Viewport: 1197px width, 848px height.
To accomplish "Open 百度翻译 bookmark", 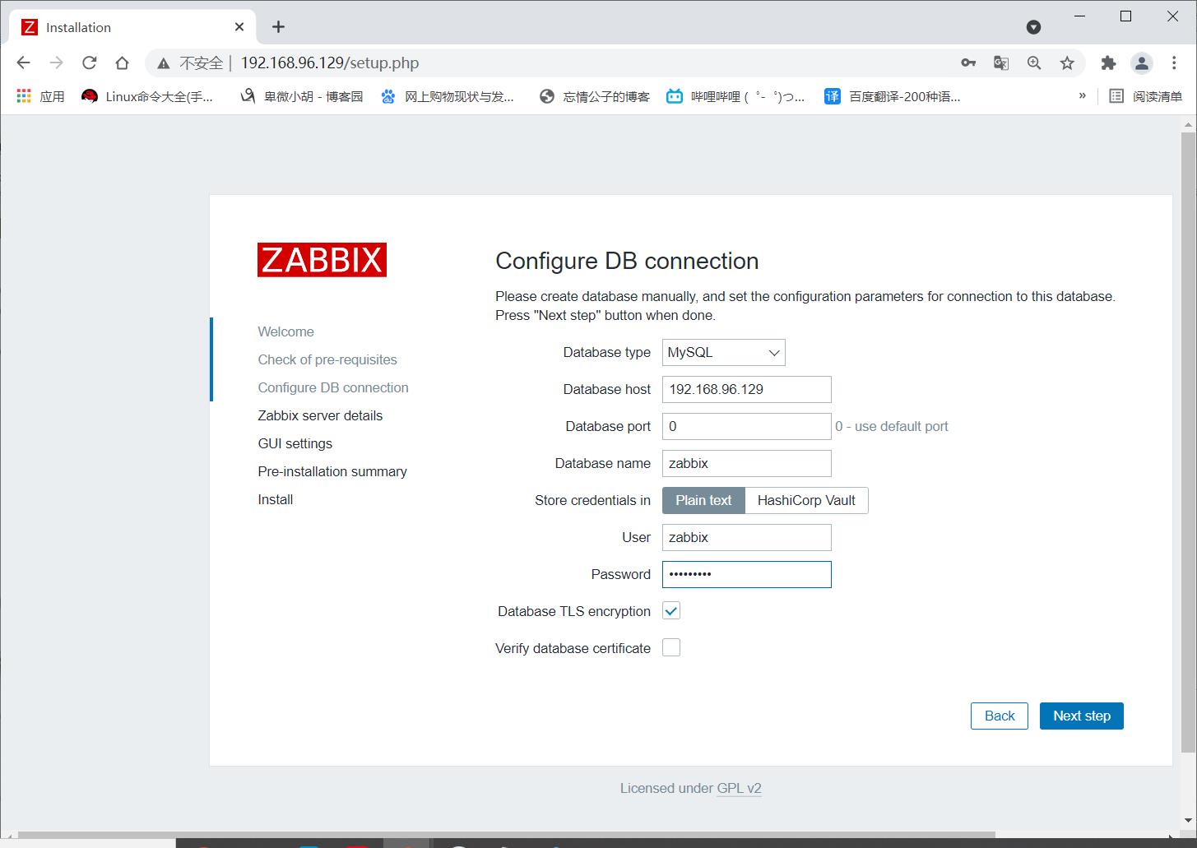I will coord(893,96).
